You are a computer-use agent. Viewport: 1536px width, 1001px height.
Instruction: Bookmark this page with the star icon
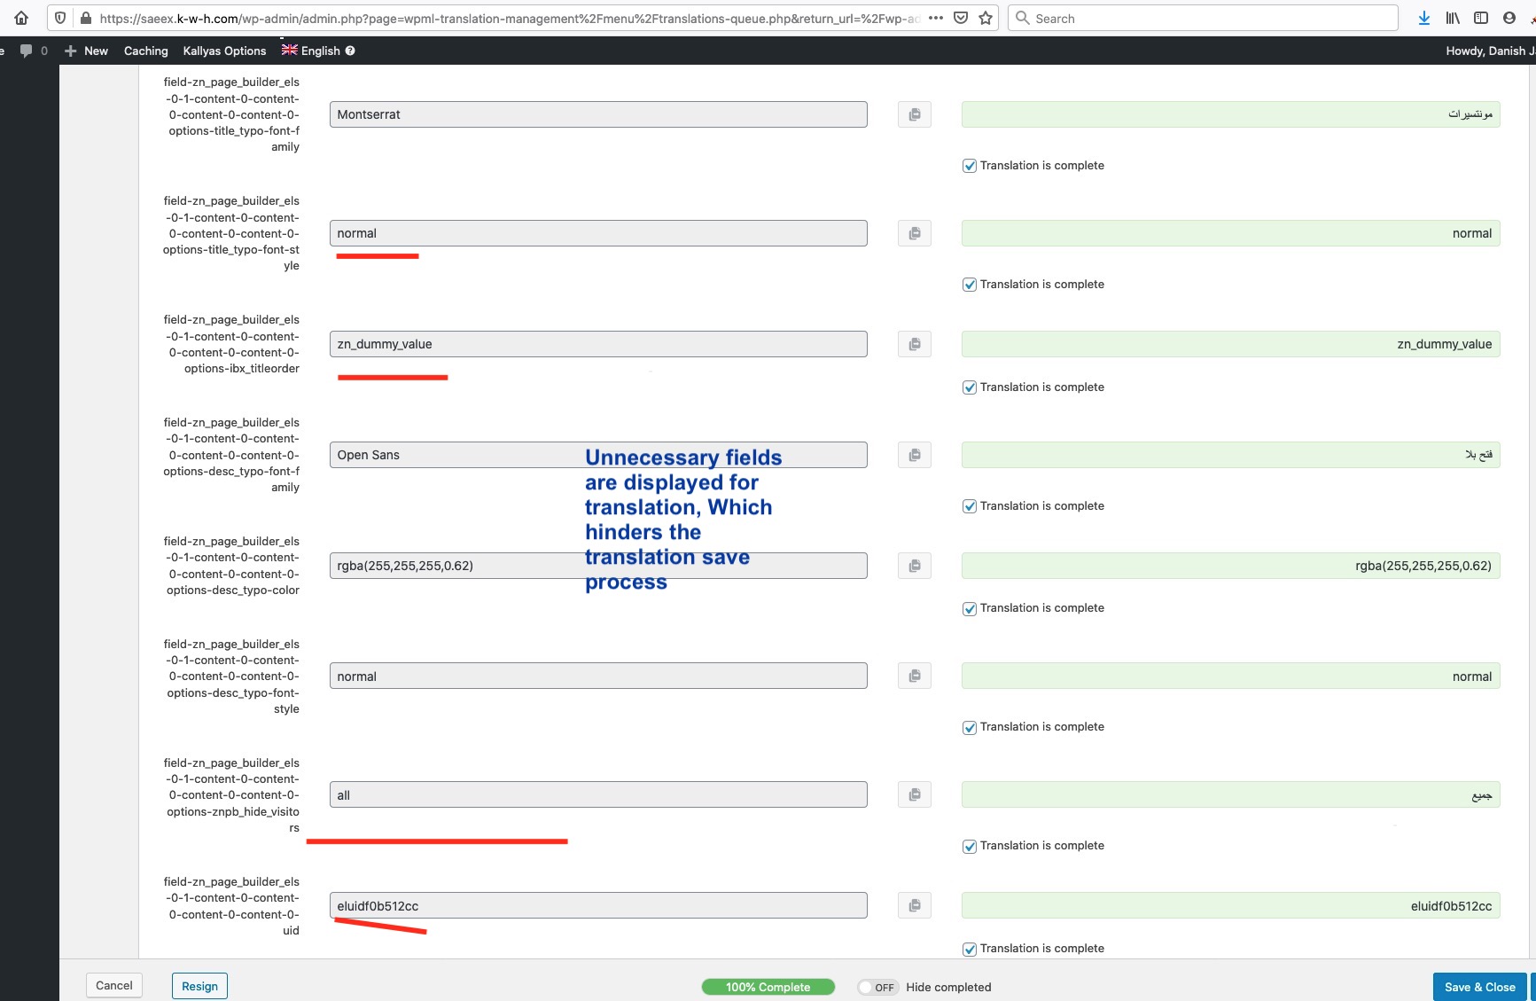point(986,18)
